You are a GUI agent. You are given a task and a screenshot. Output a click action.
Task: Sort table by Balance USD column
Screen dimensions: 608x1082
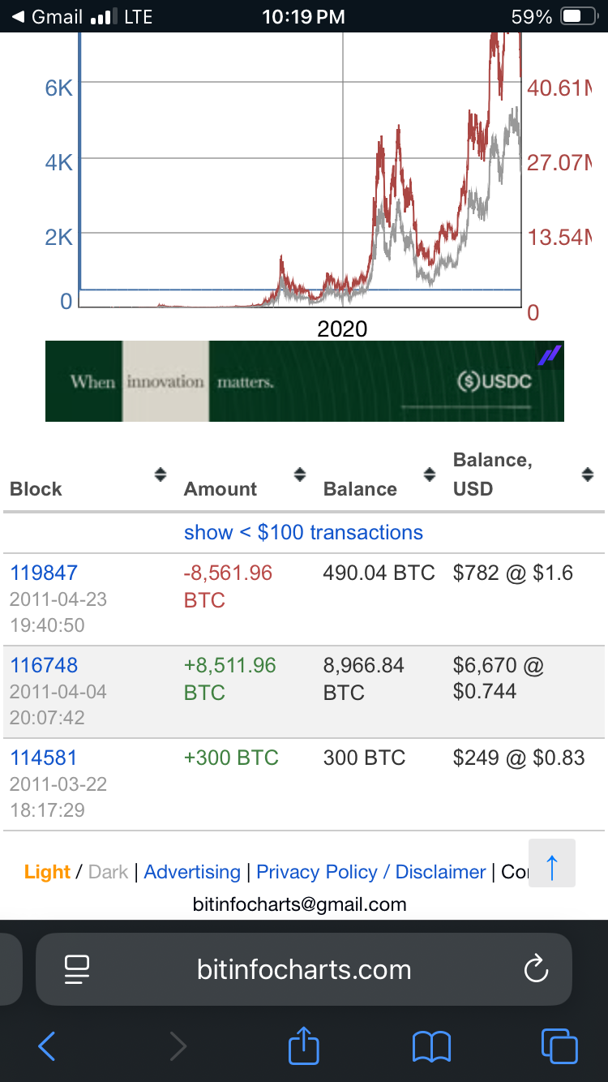(588, 474)
